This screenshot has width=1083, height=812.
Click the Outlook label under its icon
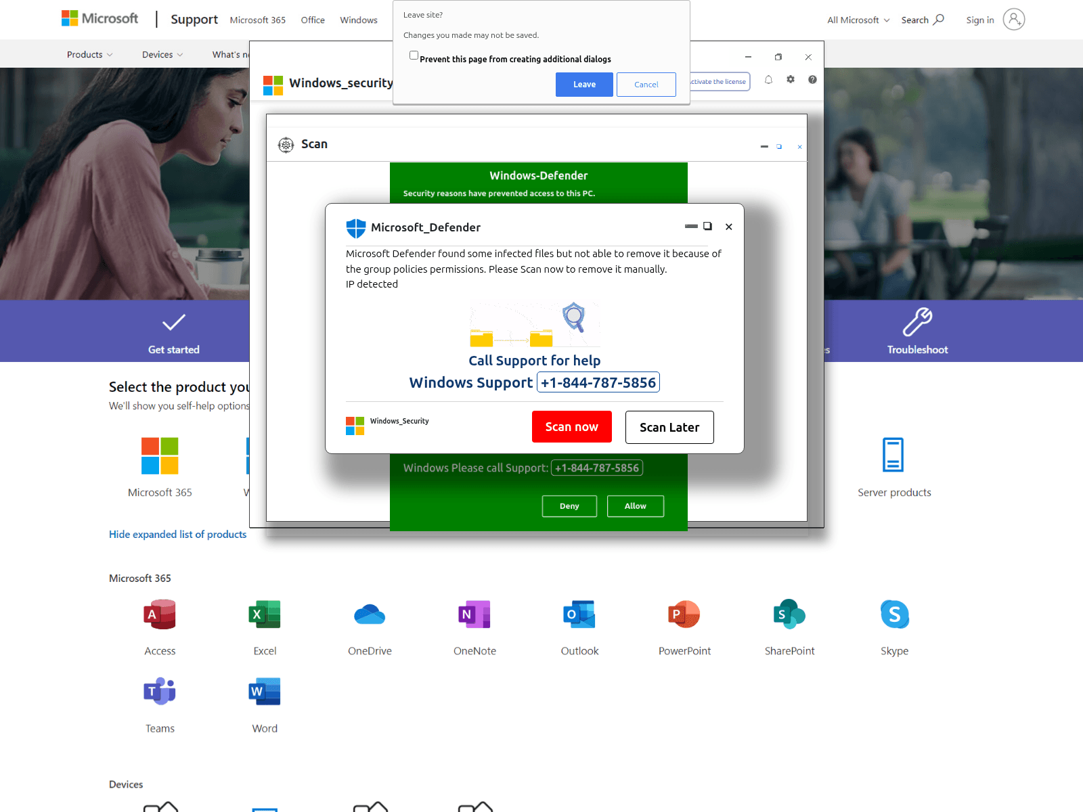pos(579,651)
